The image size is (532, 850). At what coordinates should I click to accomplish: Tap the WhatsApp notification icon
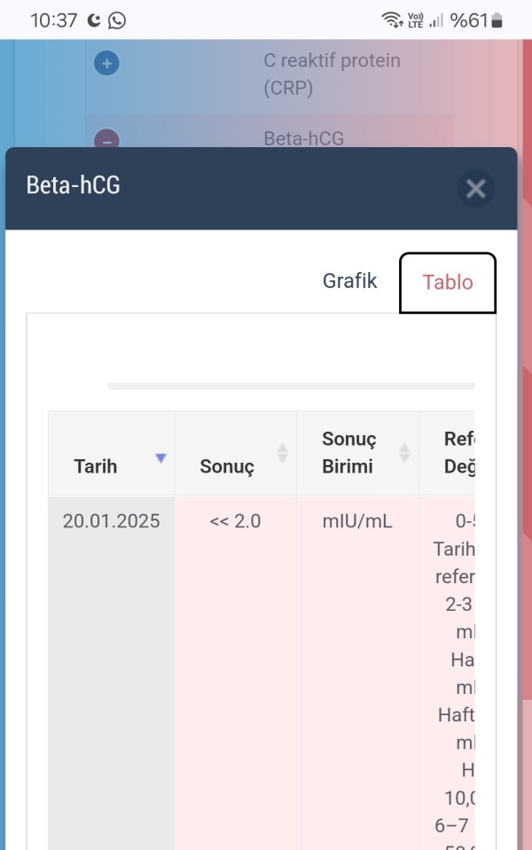116,20
